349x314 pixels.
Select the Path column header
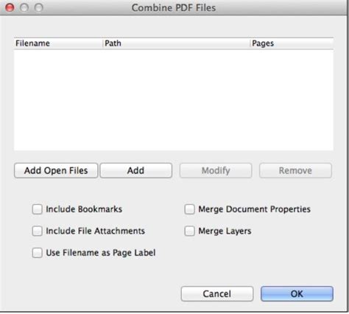(176, 43)
